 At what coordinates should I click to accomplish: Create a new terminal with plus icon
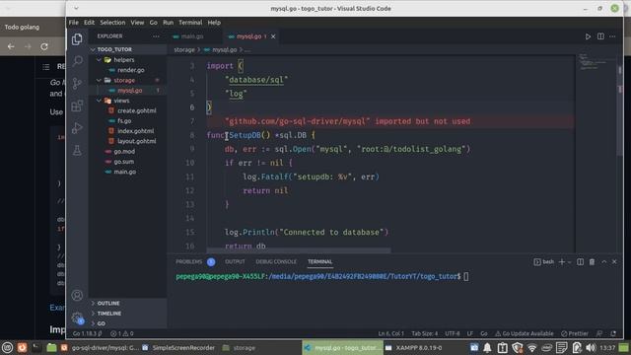562,261
